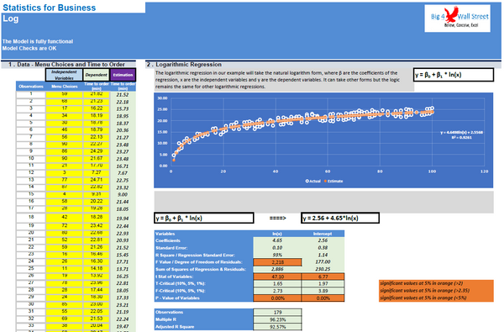Click the Dependent header box

[96, 75]
